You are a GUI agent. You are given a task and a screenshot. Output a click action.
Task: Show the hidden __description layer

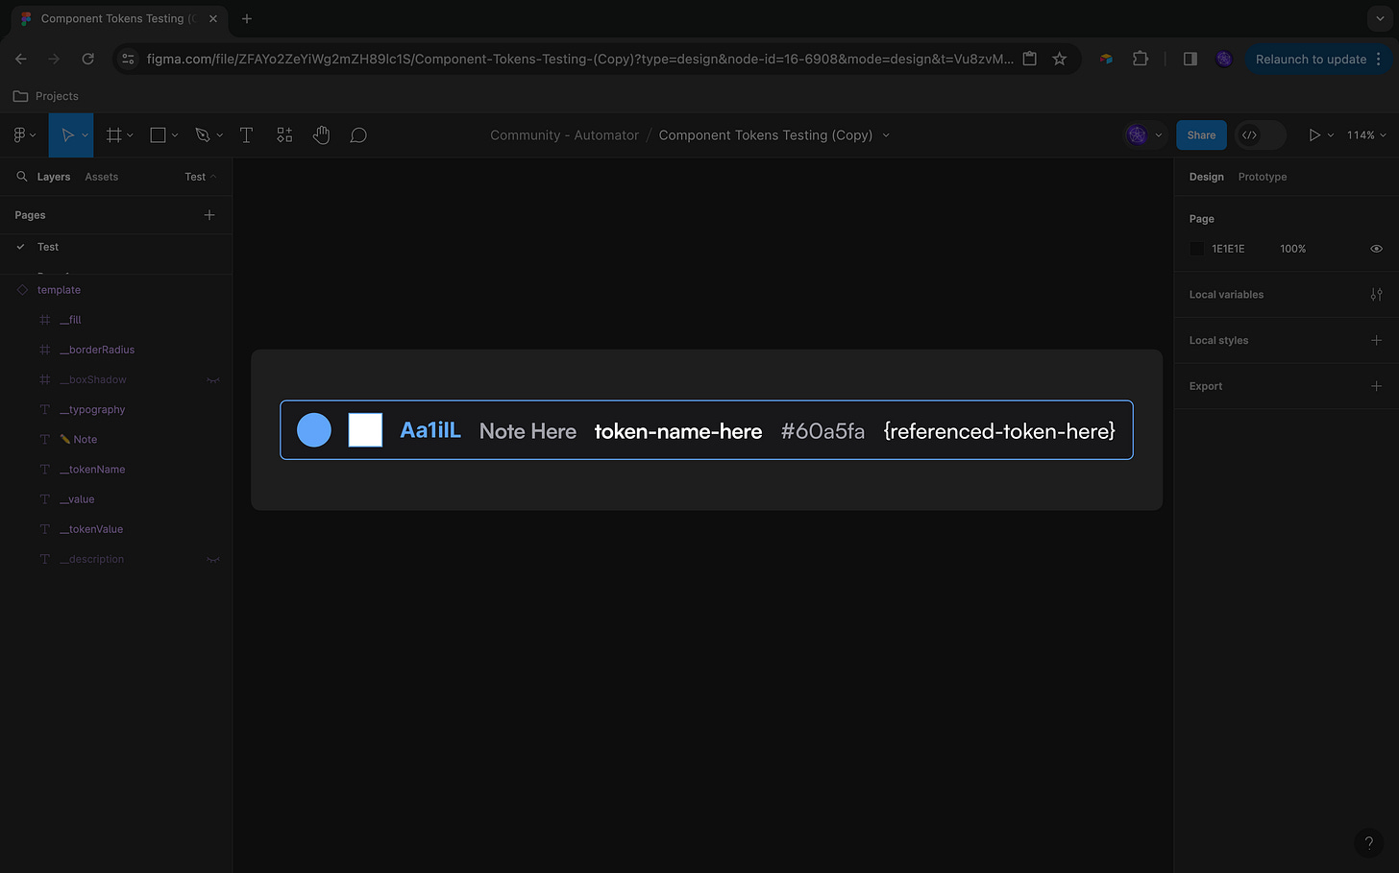pyautogui.click(x=213, y=560)
